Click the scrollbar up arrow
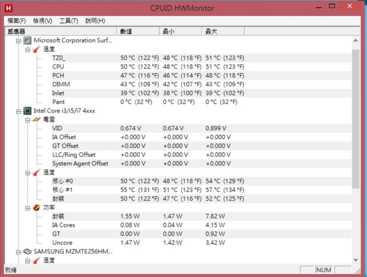Viewport: 367px width, 277px height. pos(356,41)
